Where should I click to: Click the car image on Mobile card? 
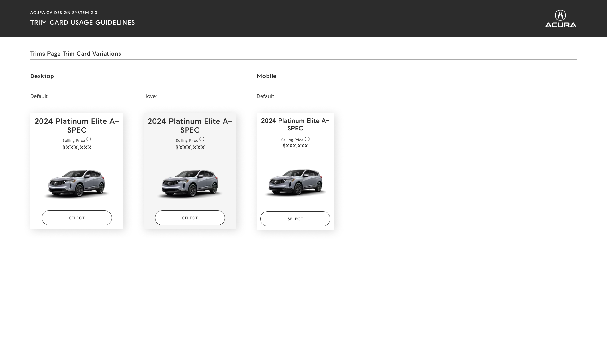295,182
